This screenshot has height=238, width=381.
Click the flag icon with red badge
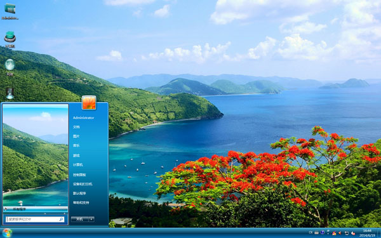tap(353, 233)
